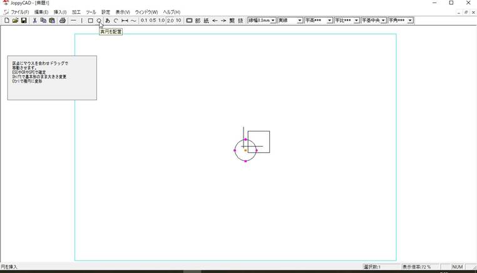Click the 紙 paper settings button
The width and height of the screenshot is (477, 273).
207,21
